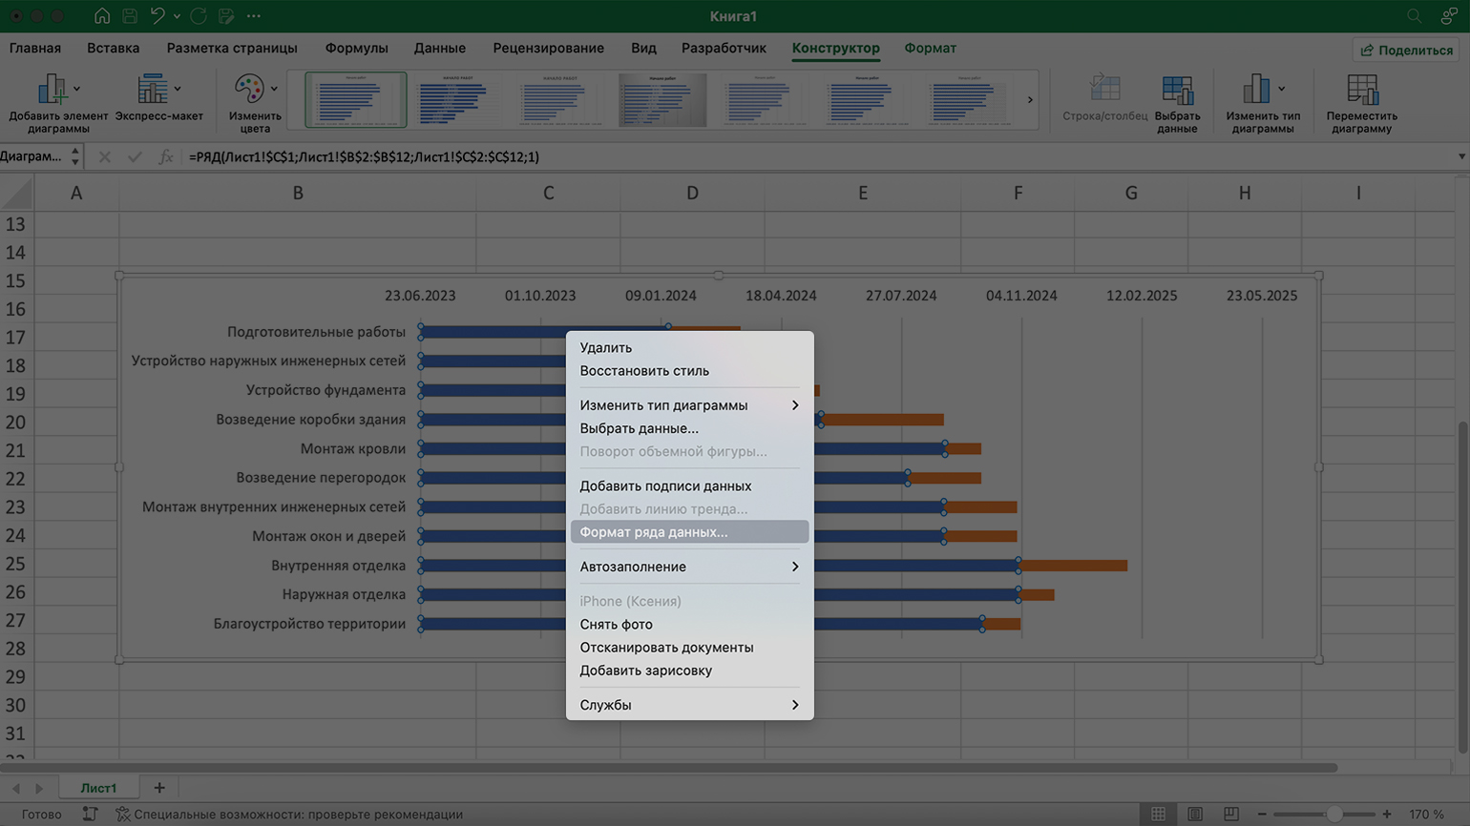Choose Формат ряда данных...
Viewport: 1470px width, 826px height.
pyautogui.click(x=689, y=531)
